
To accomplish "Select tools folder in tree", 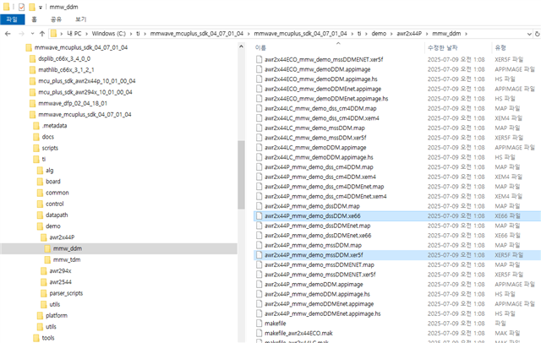I will (48, 338).
